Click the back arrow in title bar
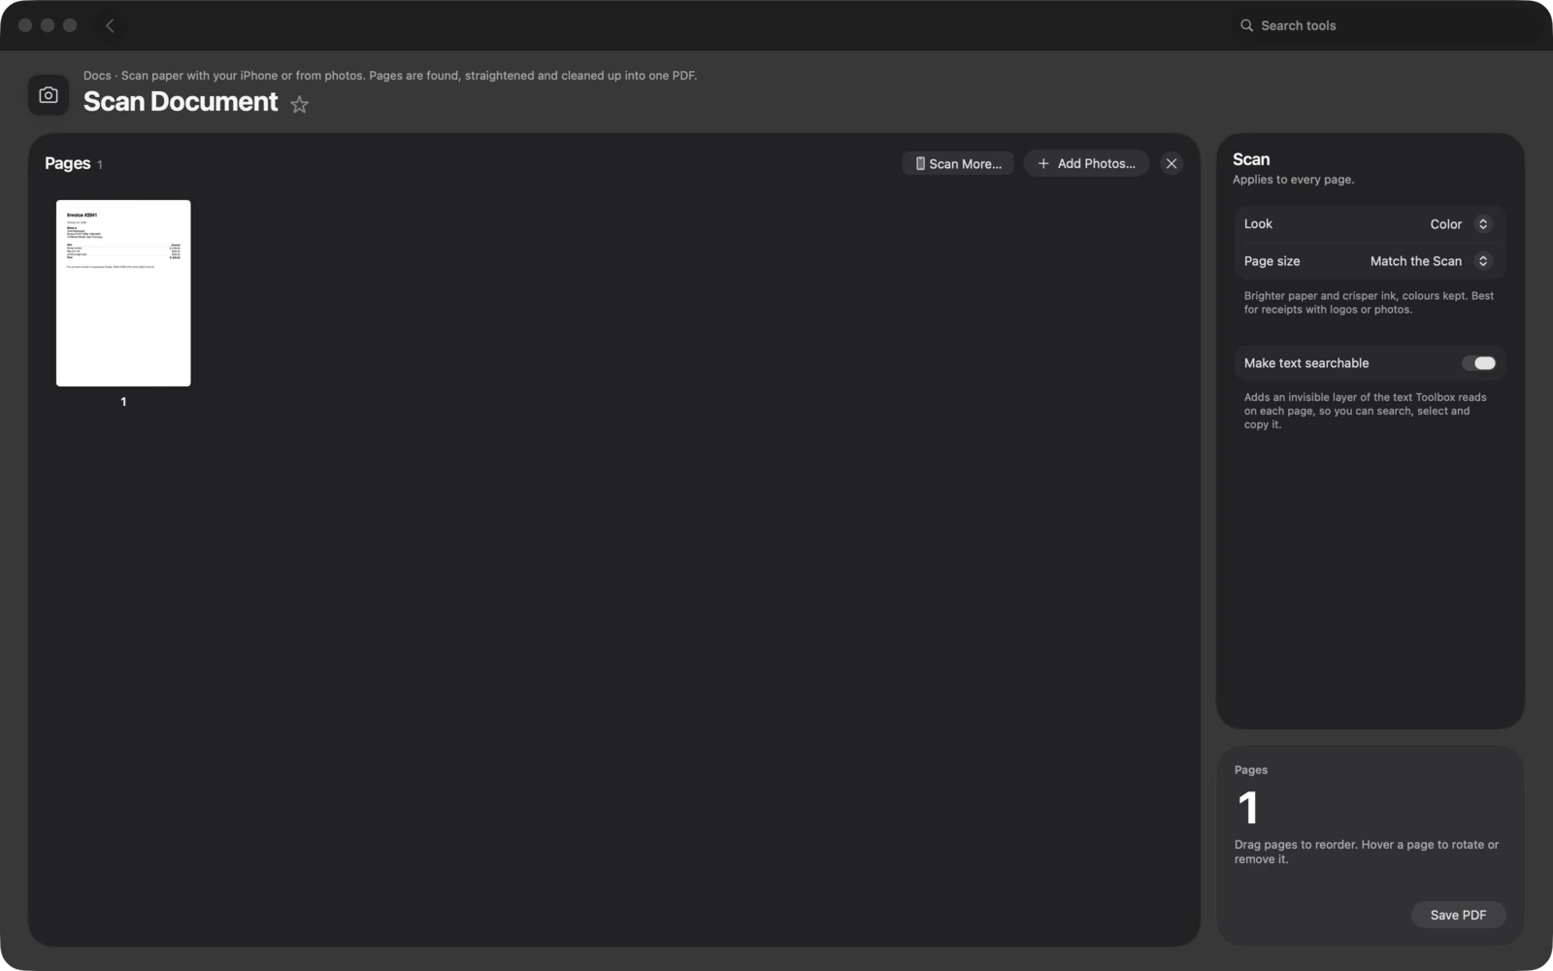1553x971 pixels. click(110, 25)
